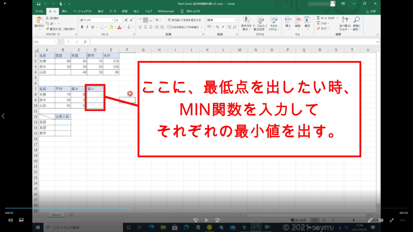
Task: Click the Insert Function fx icon
Action: click(x=85, y=42)
